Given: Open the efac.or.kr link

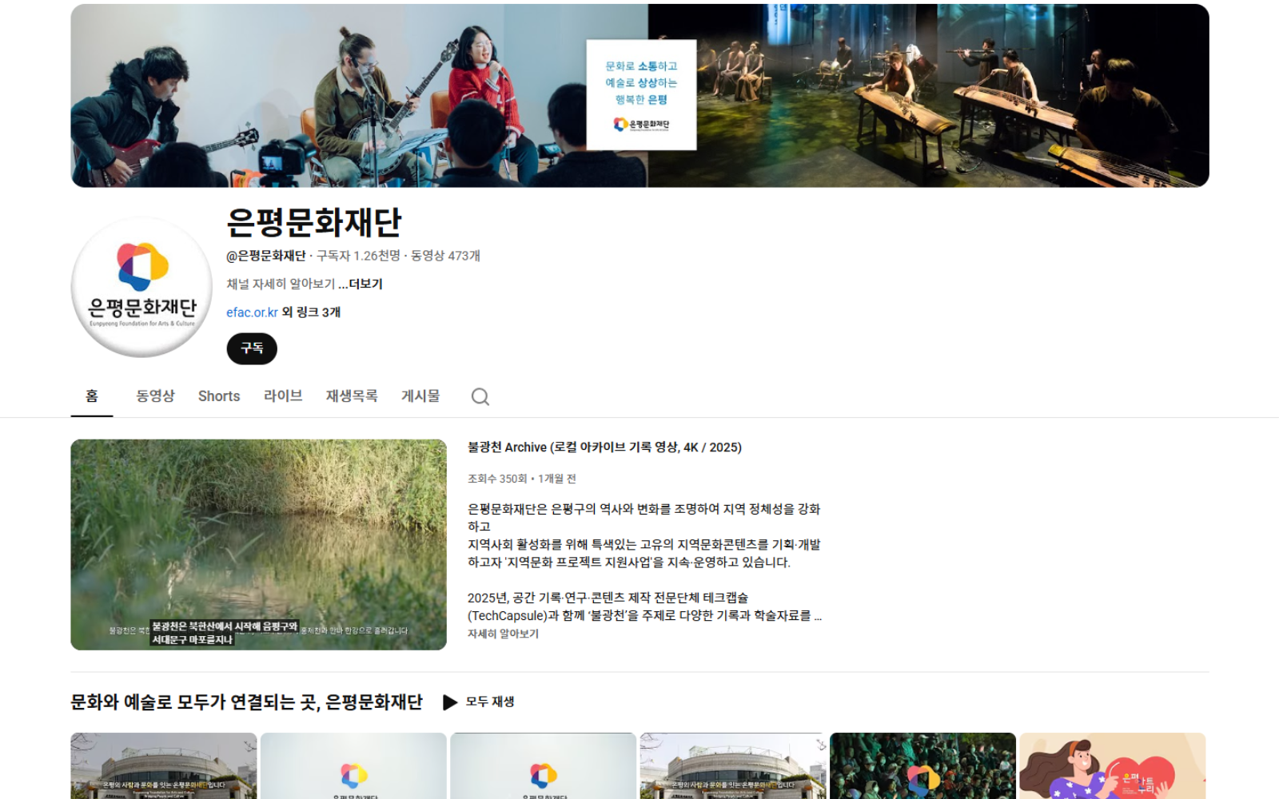Looking at the screenshot, I should click(x=252, y=312).
